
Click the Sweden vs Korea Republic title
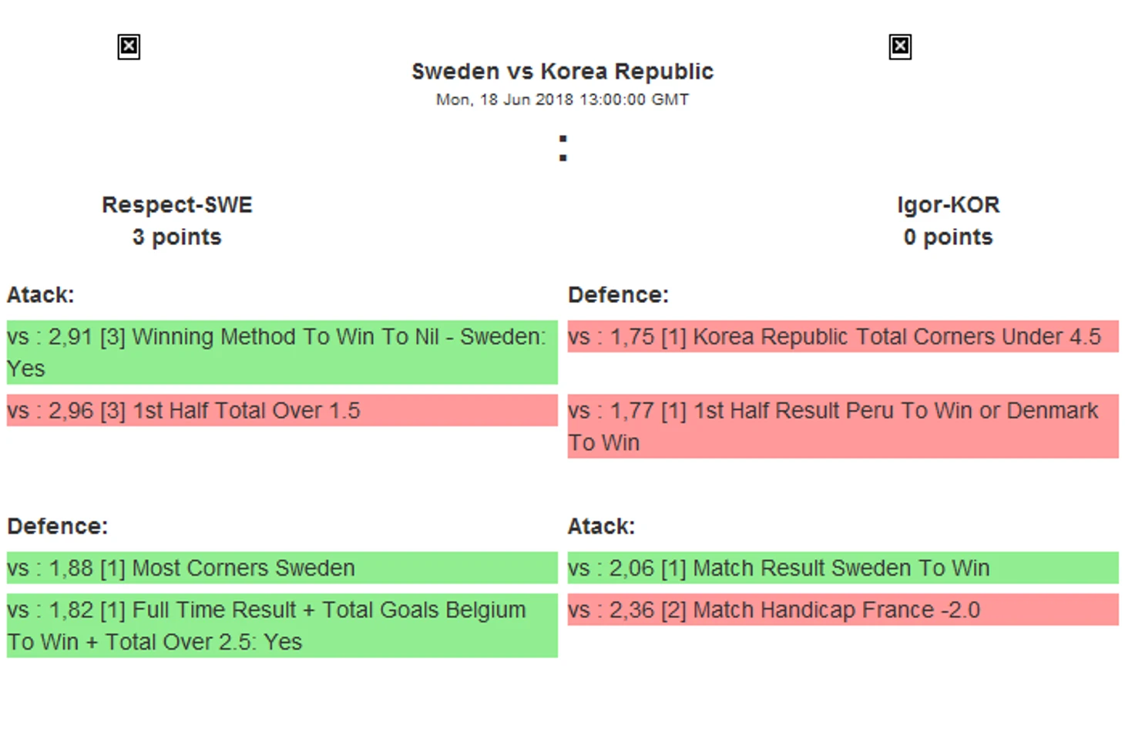click(562, 72)
